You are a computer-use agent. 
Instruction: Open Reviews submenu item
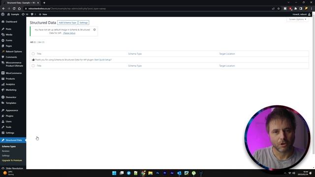[5, 151]
